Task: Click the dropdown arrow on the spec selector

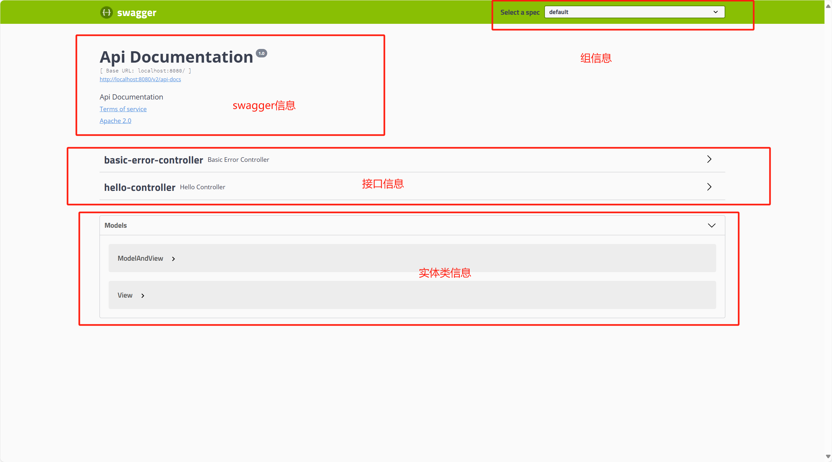Action: (716, 12)
